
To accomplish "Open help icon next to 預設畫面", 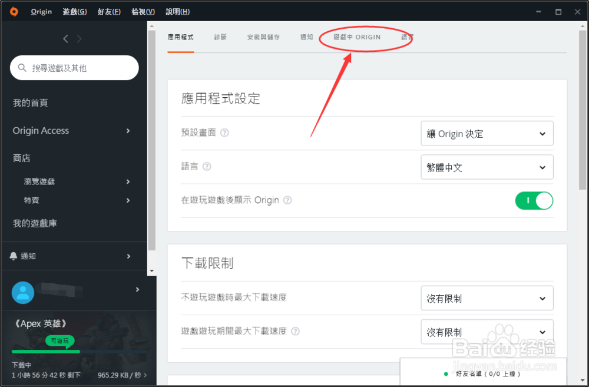I will pos(224,133).
